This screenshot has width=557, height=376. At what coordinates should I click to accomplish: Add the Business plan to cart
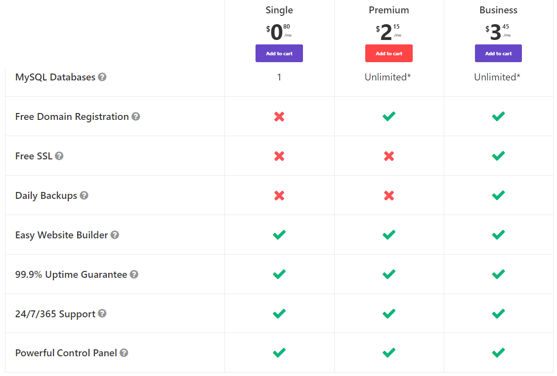point(498,53)
